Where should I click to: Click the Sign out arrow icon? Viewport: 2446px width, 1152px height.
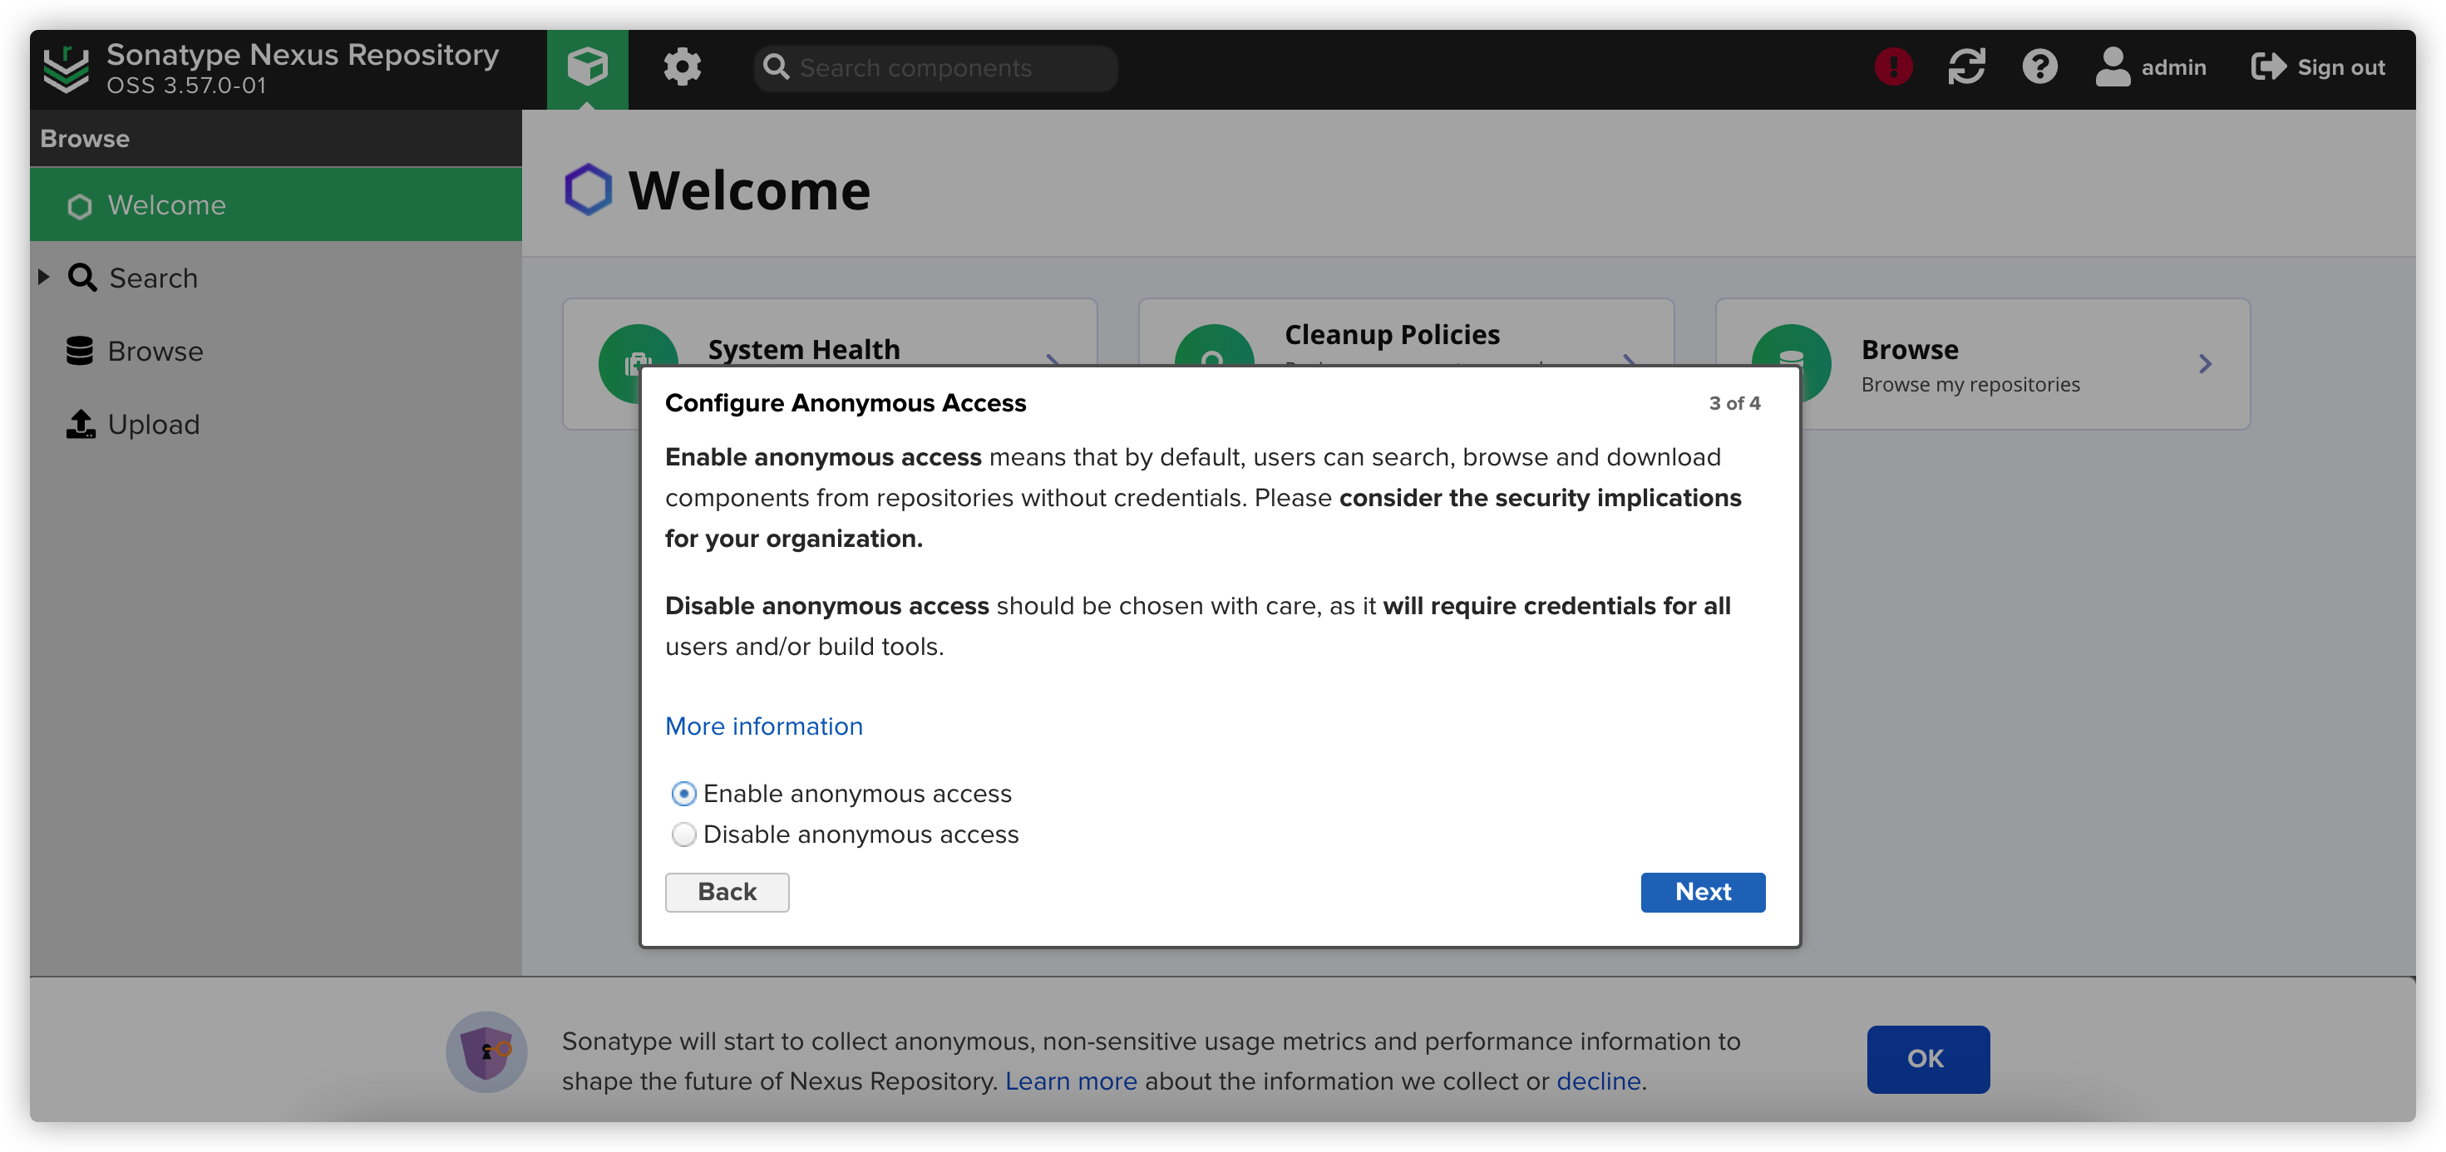2267,67
